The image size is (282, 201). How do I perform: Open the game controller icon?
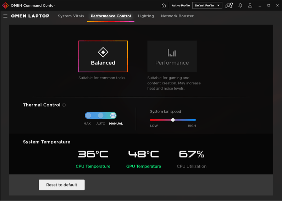tap(229, 6)
